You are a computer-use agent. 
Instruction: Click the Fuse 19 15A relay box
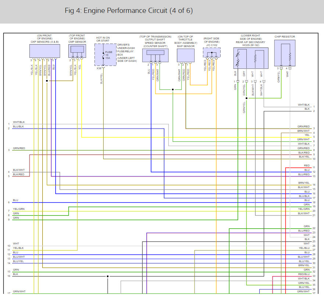click(x=105, y=54)
